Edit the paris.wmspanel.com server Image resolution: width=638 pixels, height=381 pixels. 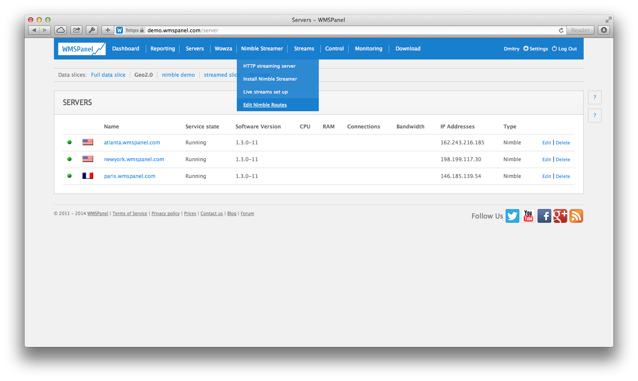point(547,176)
